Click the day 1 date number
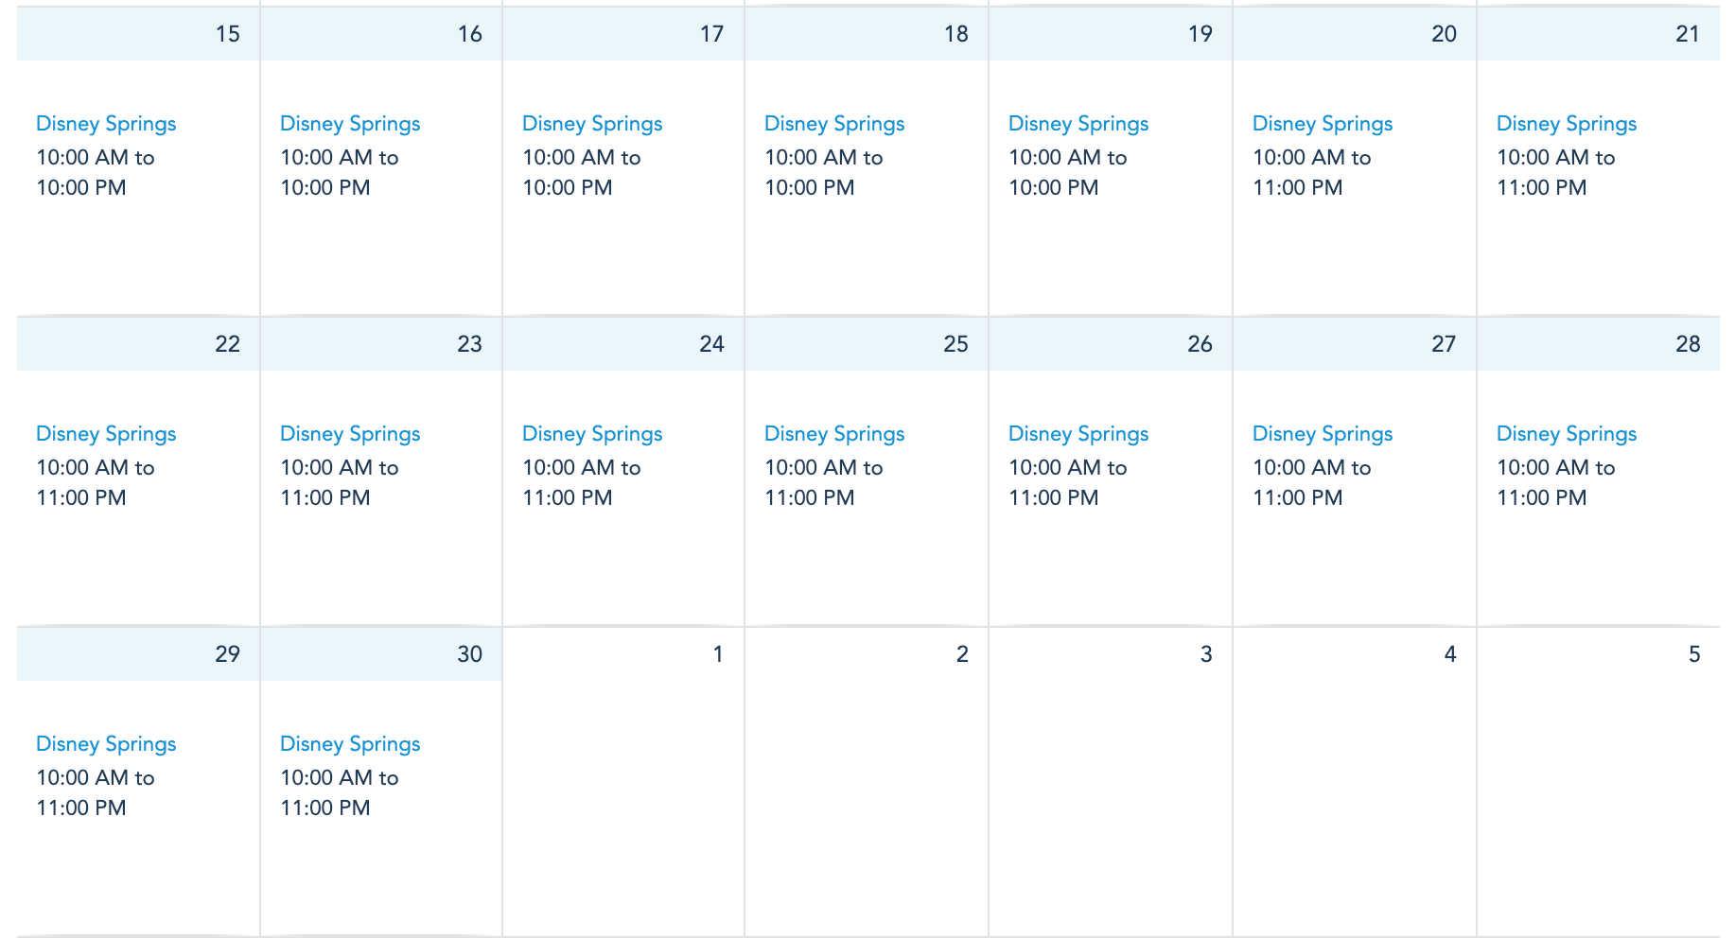 [718, 654]
